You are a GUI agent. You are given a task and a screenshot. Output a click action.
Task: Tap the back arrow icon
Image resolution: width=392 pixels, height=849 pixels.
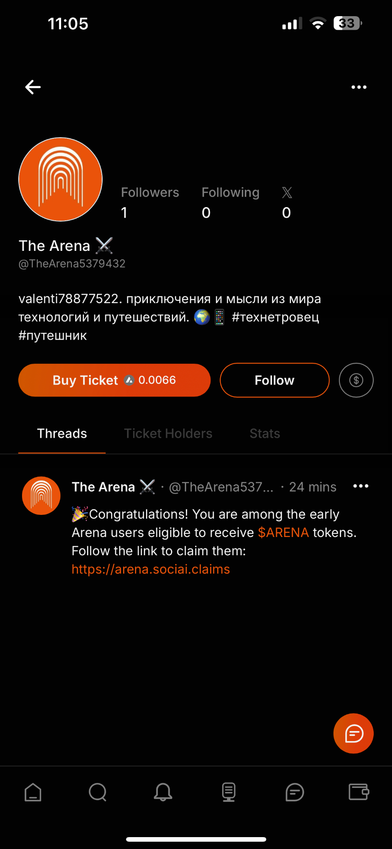[x=33, y=87]
